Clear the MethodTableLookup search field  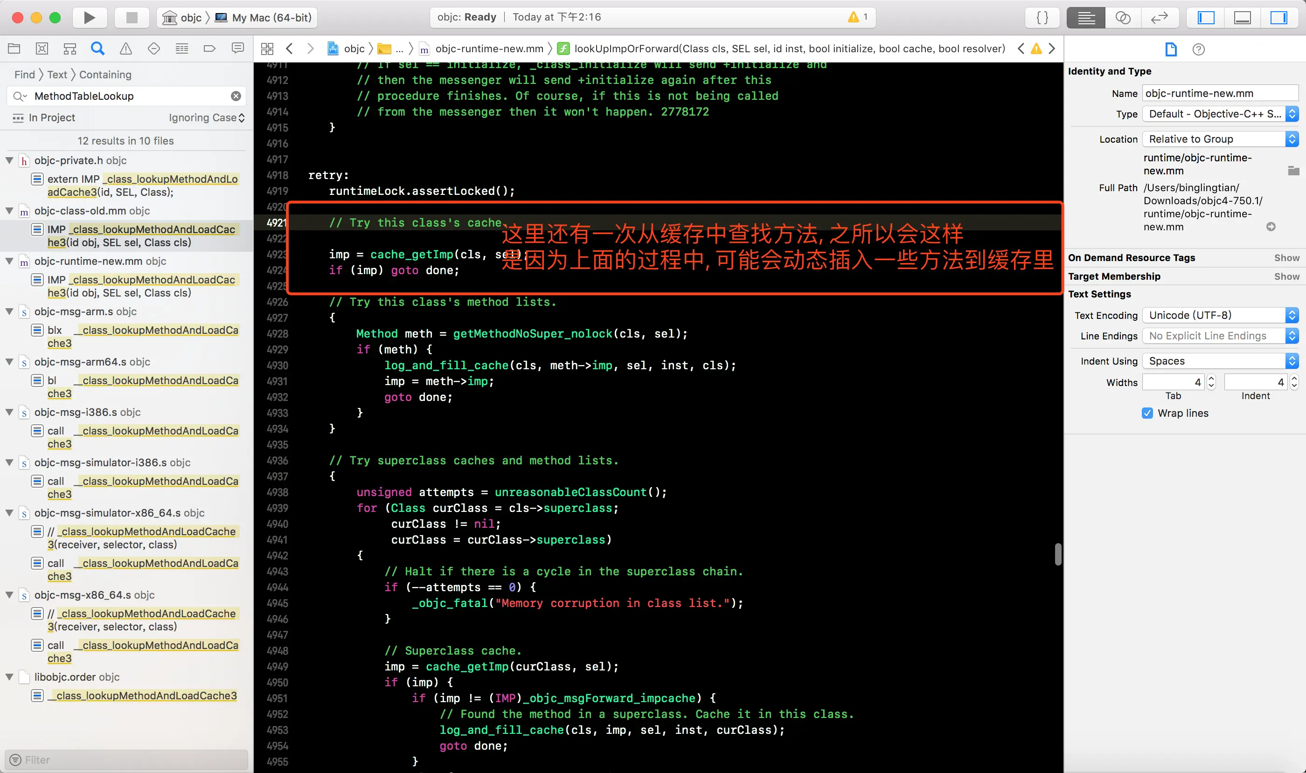pyautogui.click(x=236, y=96)
